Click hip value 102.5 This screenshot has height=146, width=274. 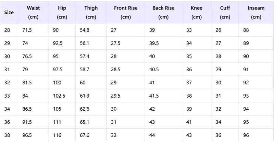(59, 96)
